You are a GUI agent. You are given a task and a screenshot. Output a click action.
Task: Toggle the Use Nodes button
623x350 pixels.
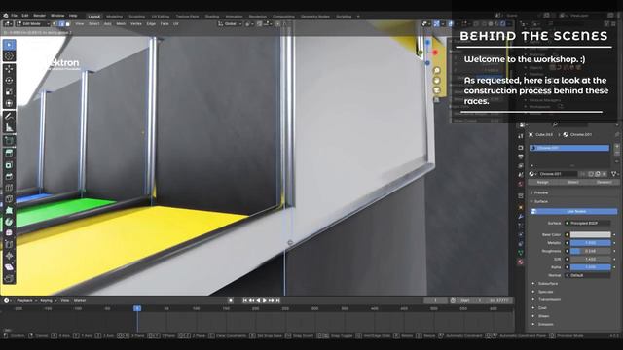pos(574,212)
